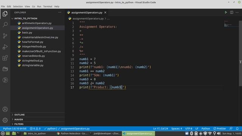The width and height of the screenshot is (242, 136).
Task: Place cursor on line 16 numb3 code
Action: 92,83
